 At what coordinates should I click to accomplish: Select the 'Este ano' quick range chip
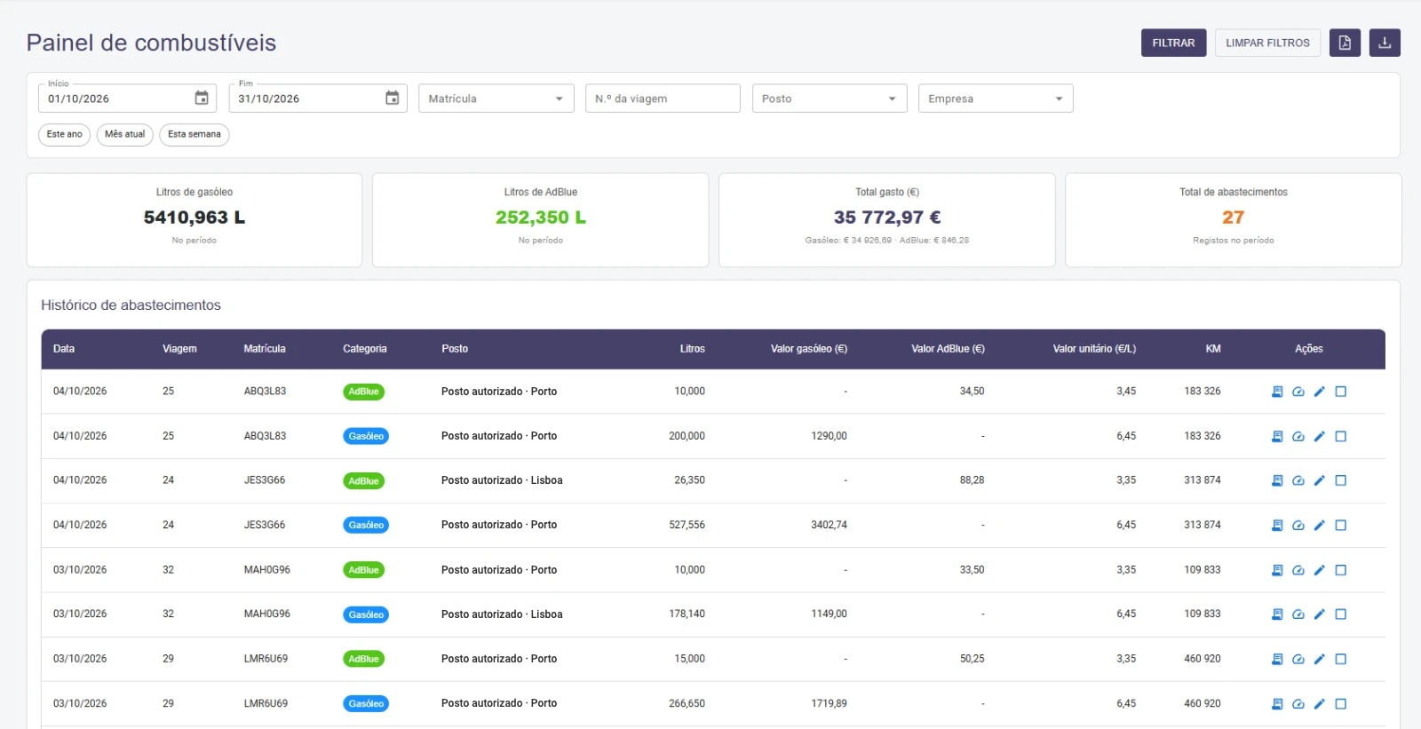click(64, 135)
